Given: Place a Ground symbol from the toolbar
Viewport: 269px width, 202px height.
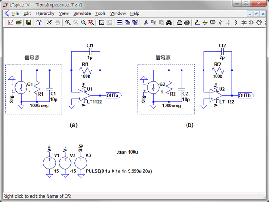Looking at the screenshot, I should click(x=205, y=22).
